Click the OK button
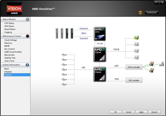Viewport: 166px width, 116px height. (x=116, y=112)
